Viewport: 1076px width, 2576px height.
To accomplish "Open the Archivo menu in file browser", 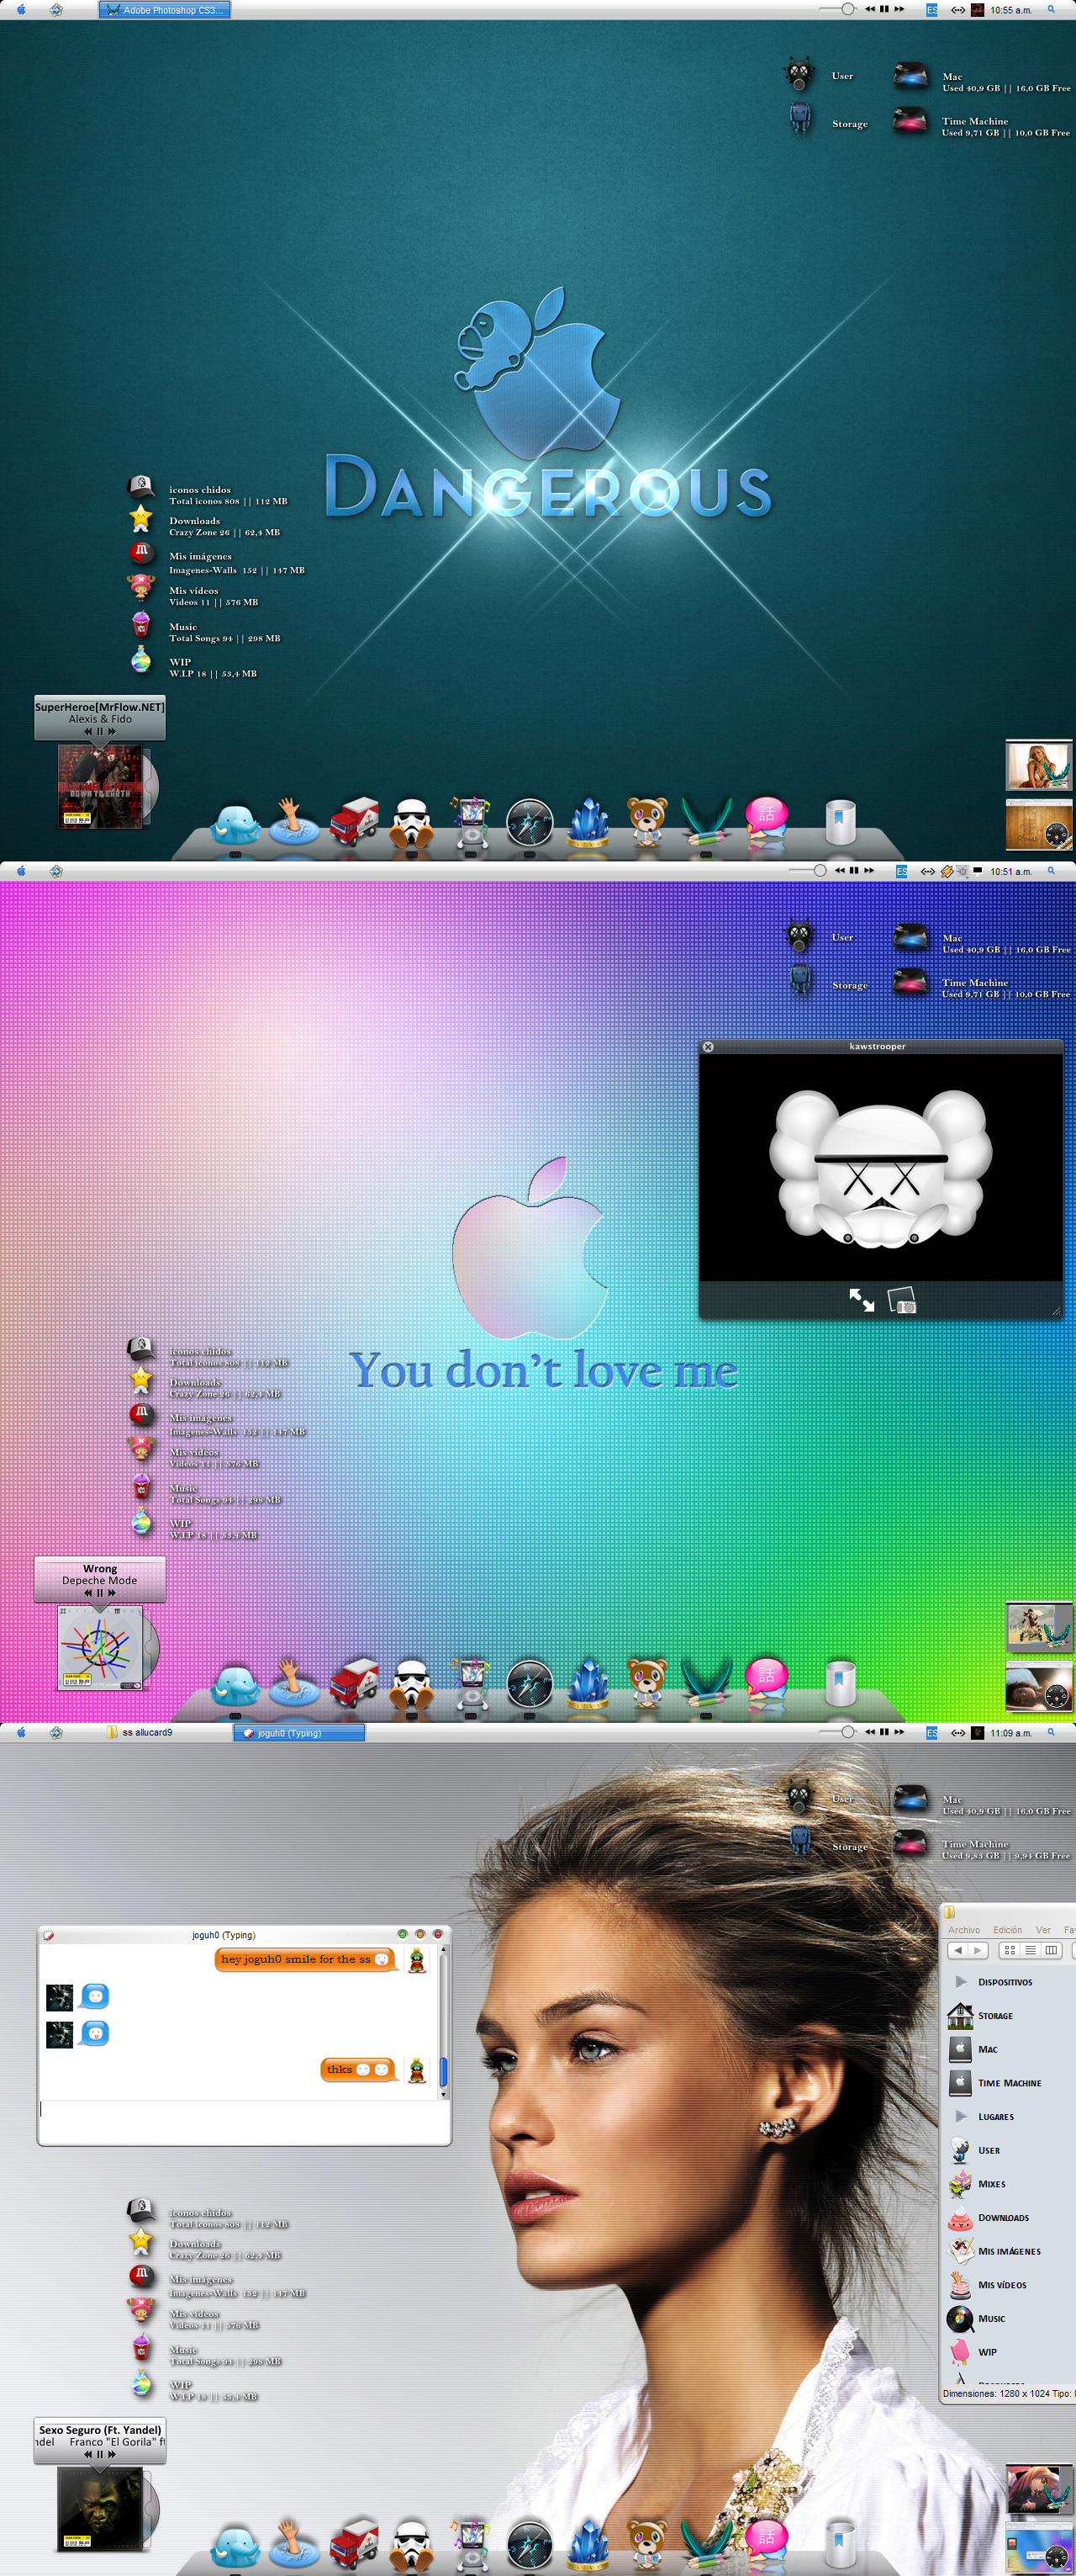I will coord(964,1930).
